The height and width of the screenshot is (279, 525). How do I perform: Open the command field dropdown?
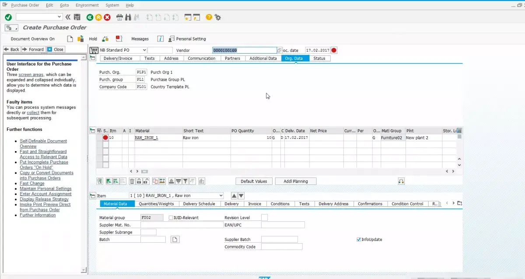point(60,17)
